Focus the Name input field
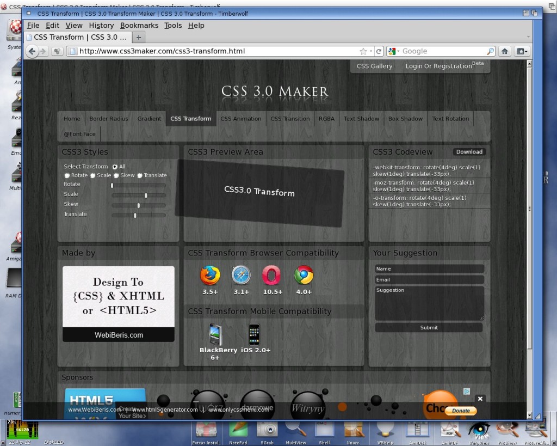557x446 pixels. tap(430, 269)
